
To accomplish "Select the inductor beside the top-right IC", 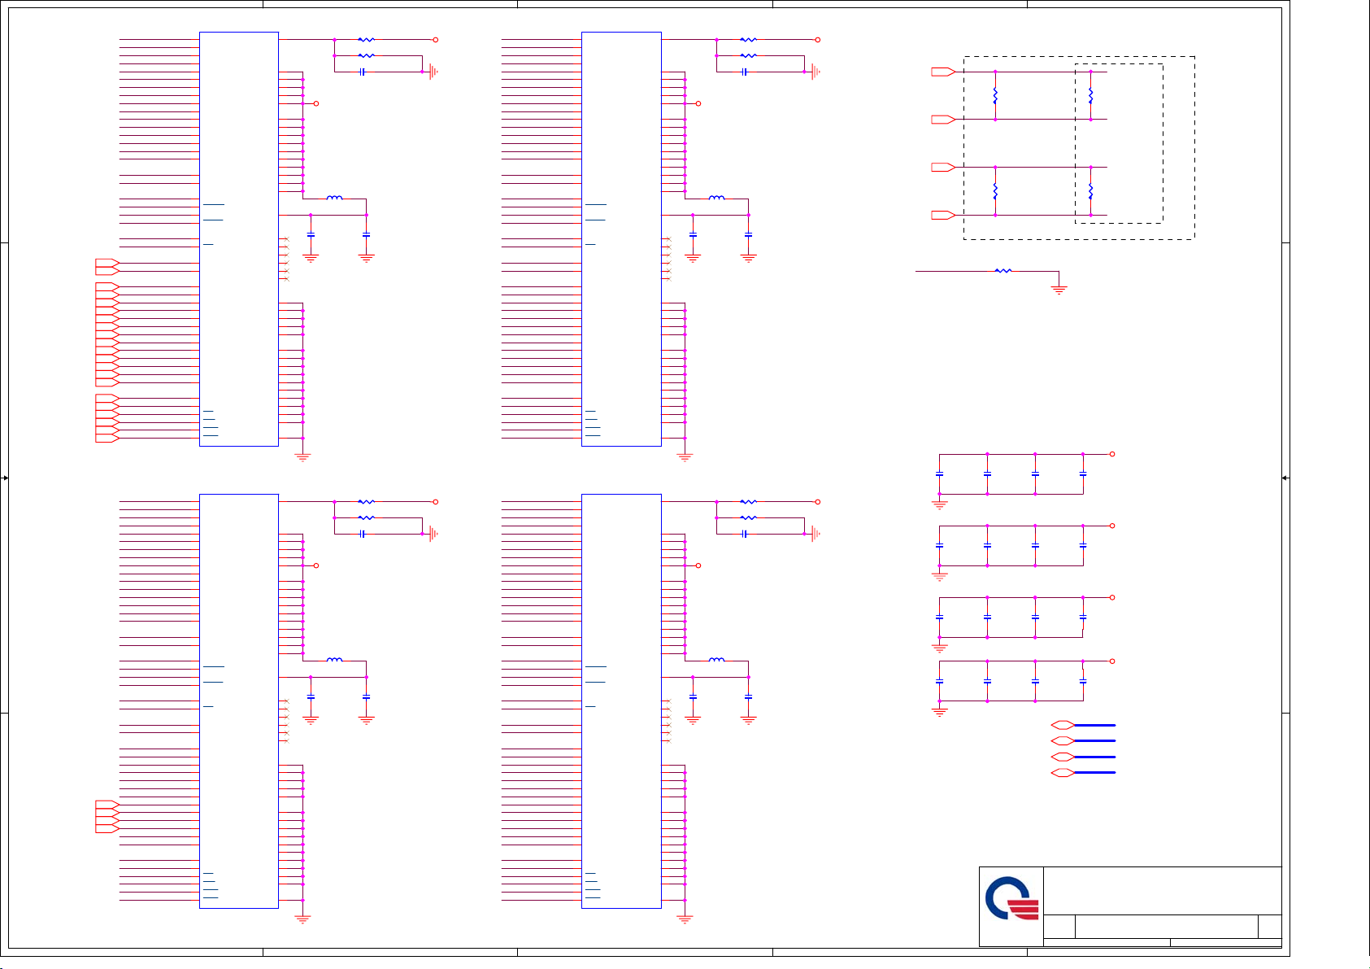I will (x=716, y=198).
